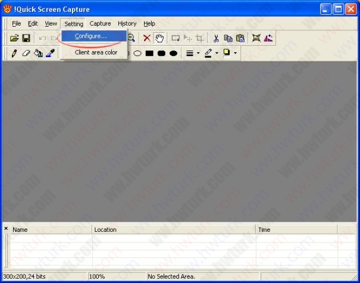Screen dimensions: 360x283
Task: Choose Configure... from the Setting menu
Action: tap(94, 36)
